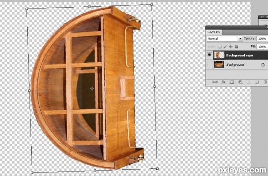Create a new layer
Screen dimensions: 268x176
[257, 82]
